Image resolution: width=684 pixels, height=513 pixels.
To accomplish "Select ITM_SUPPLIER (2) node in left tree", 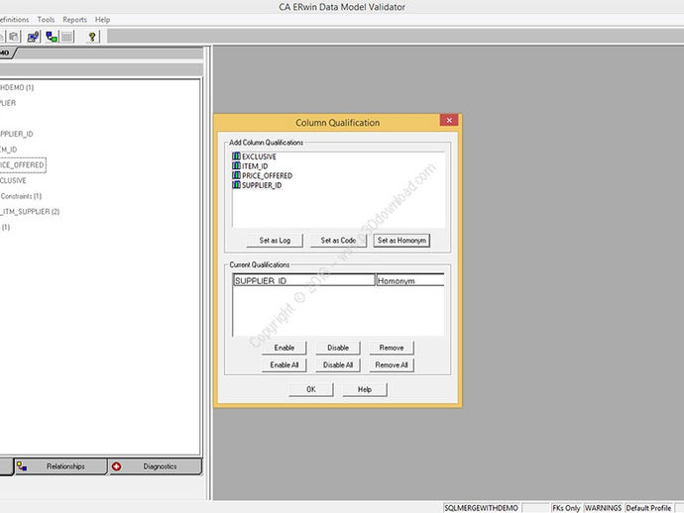I will 30,212.
